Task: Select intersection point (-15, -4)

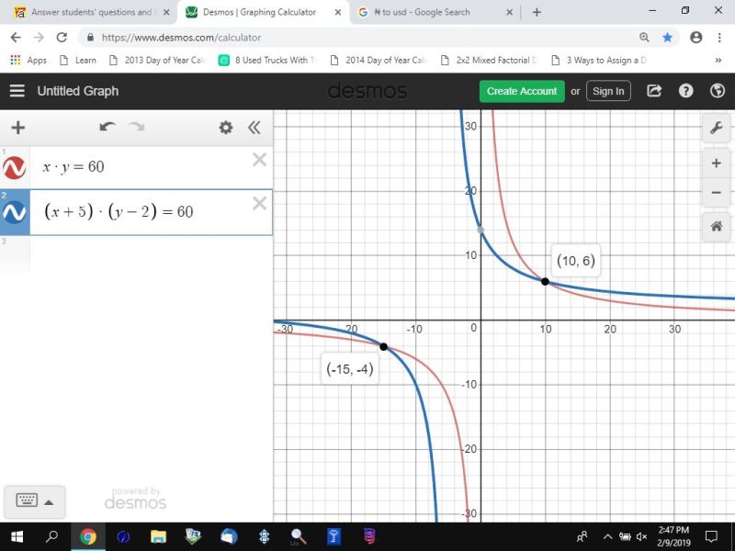Action: [x=383, y=347]
